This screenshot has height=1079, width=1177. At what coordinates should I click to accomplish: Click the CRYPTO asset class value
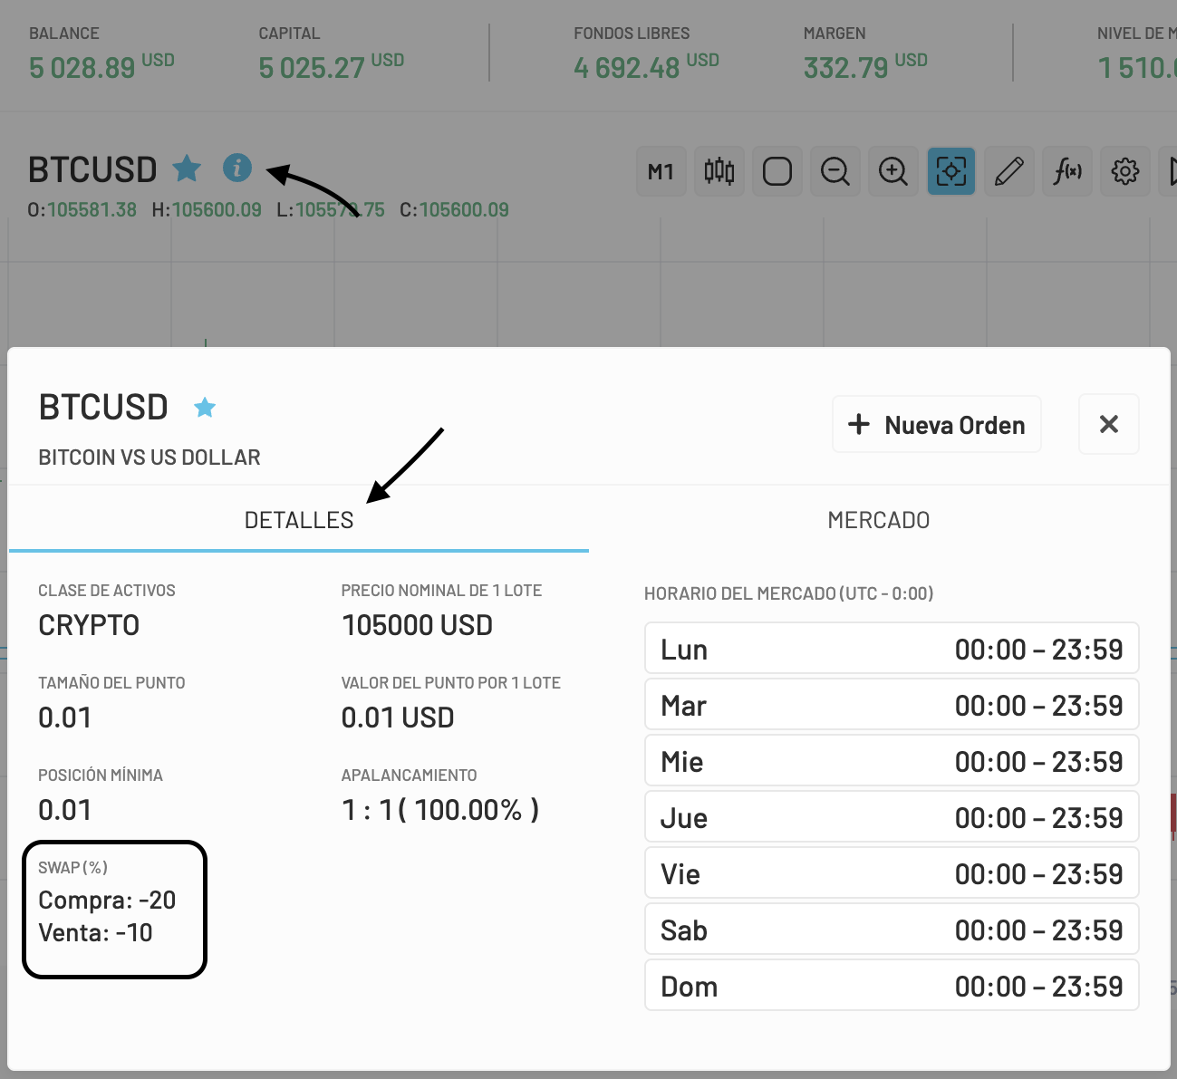point(89,625)
